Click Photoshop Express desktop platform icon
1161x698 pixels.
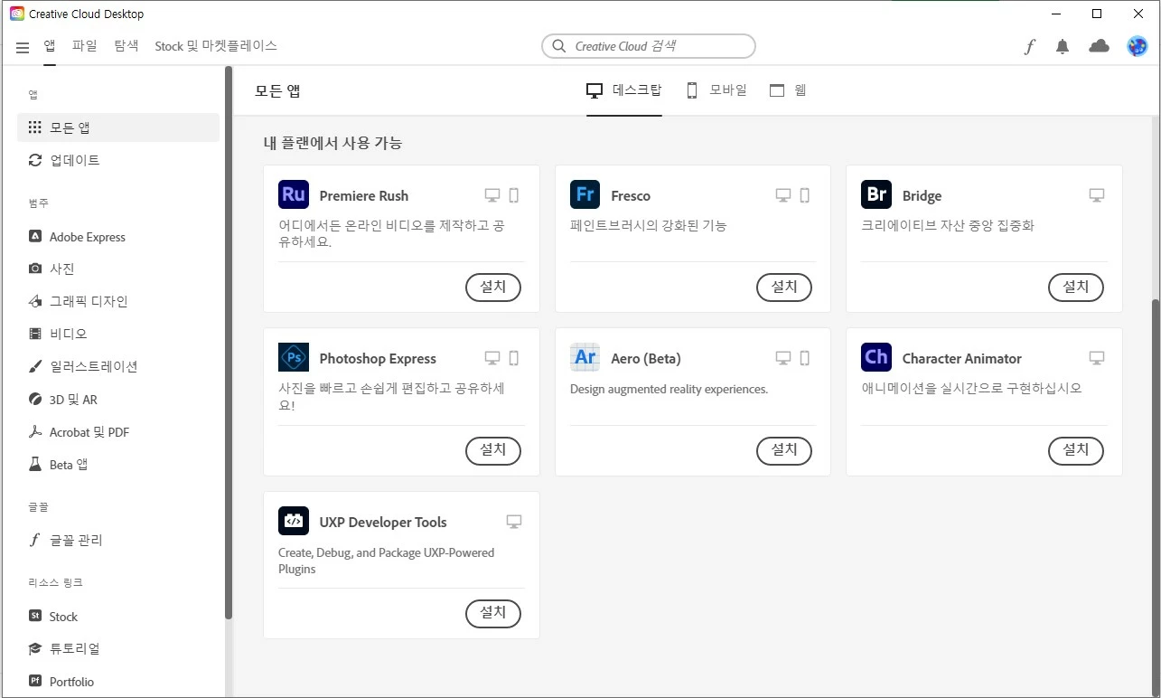(x=492, y=358)
